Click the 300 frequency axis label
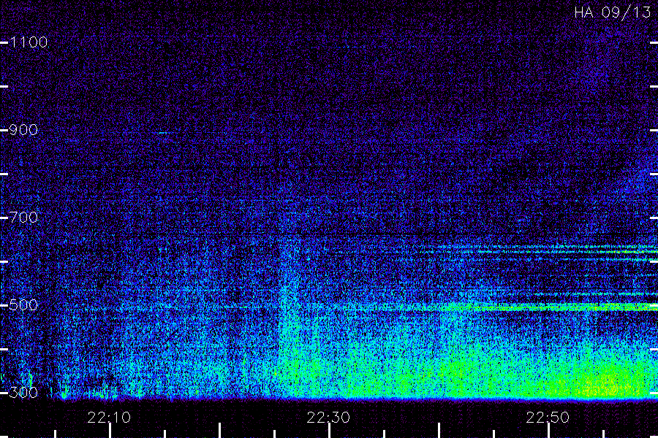Image resolution: width=658 pixels, height=438 pixels. [x=23, y=393]
